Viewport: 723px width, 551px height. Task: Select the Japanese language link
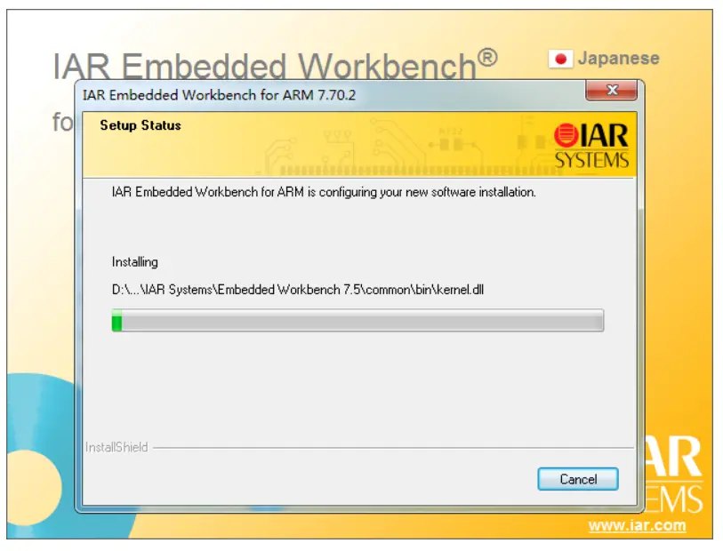click(618, 59)
